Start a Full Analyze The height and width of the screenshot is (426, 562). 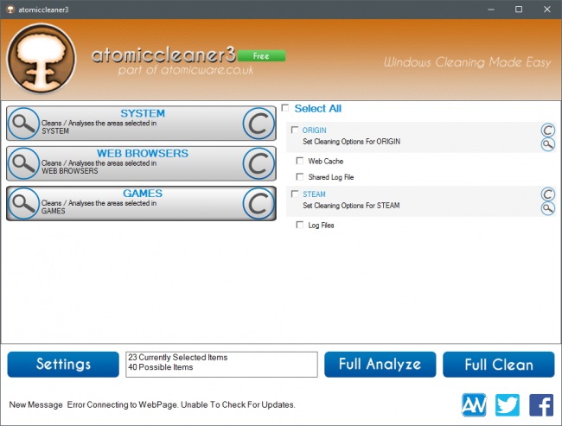380,365
